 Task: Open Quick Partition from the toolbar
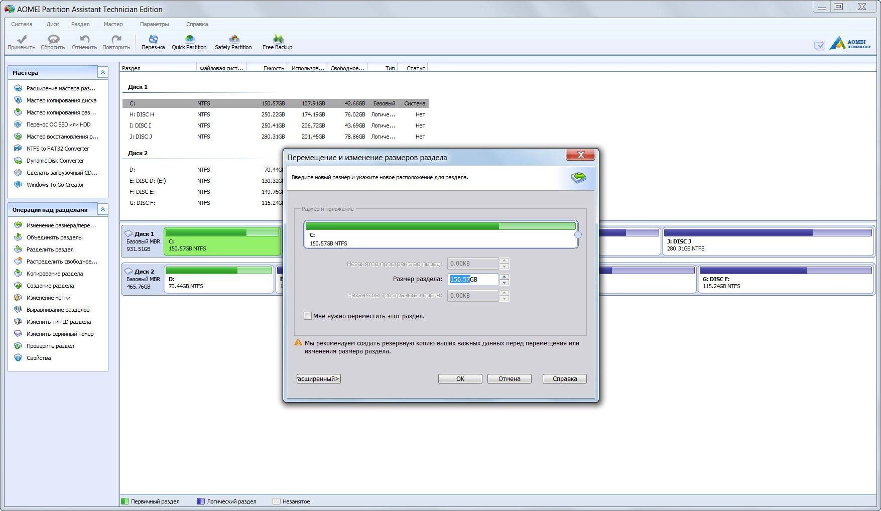pos(189,42)
